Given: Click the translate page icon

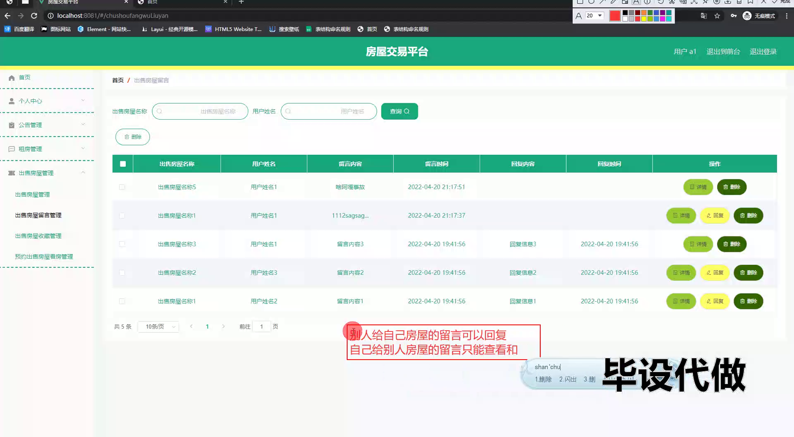Looking at the screenshot, I should coord(703,16).
